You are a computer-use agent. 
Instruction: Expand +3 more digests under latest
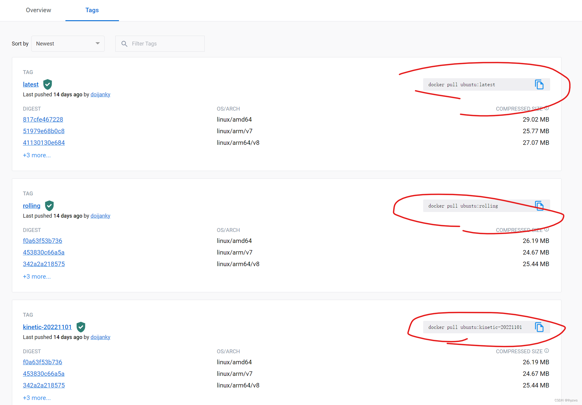coord(37,155)
